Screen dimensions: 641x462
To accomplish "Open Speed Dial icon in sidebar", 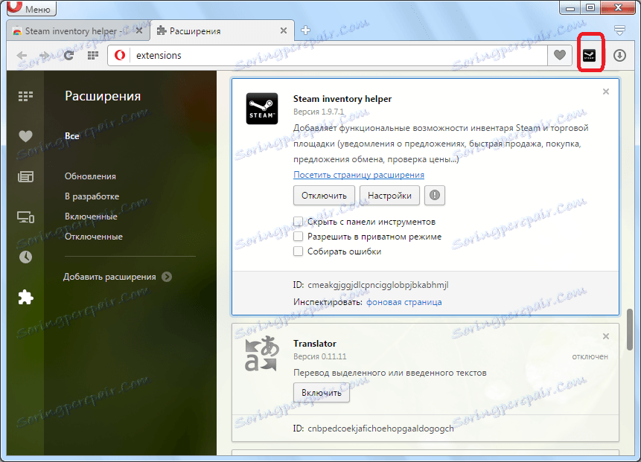I will [25, 96].
